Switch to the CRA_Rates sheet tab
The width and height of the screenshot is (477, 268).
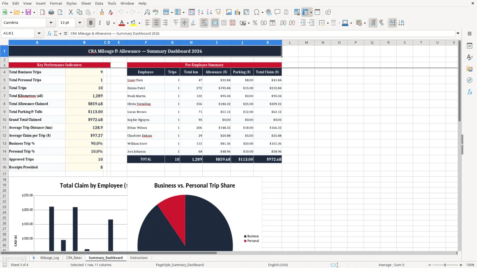pos(74,258)
